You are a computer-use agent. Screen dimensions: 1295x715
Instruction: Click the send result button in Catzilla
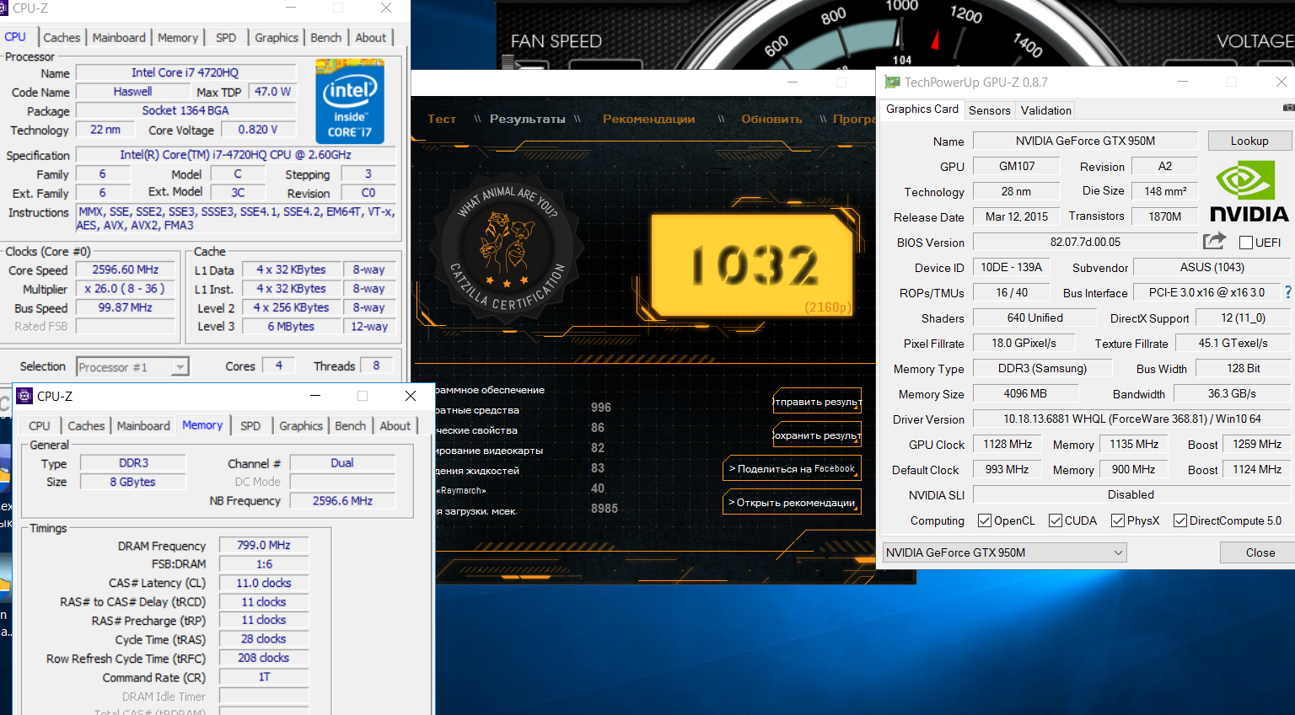(817, 402)
